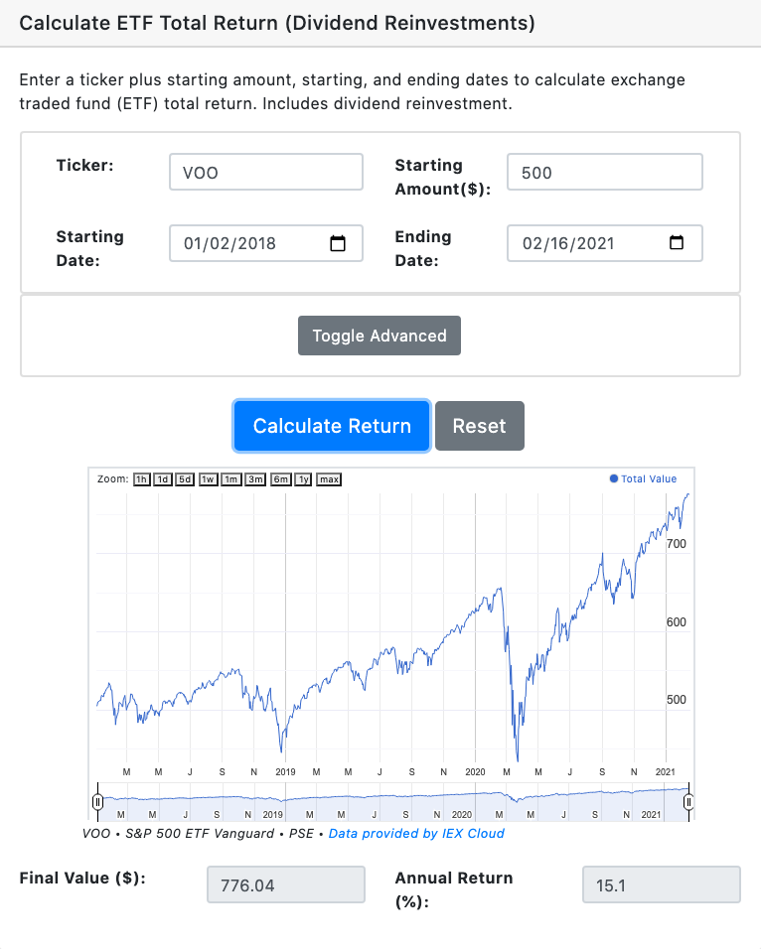Set chart zoom to 1d

pos(162,479)
